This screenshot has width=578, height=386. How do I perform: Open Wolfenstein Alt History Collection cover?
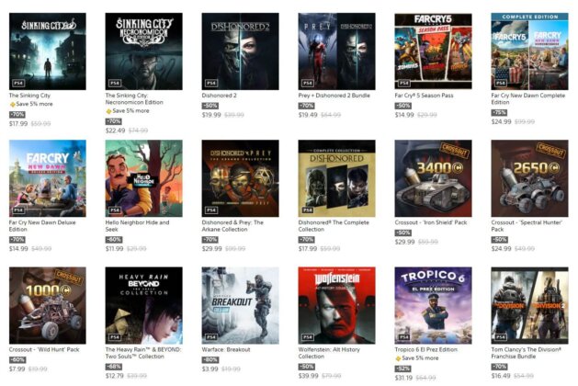coord(336,305)
